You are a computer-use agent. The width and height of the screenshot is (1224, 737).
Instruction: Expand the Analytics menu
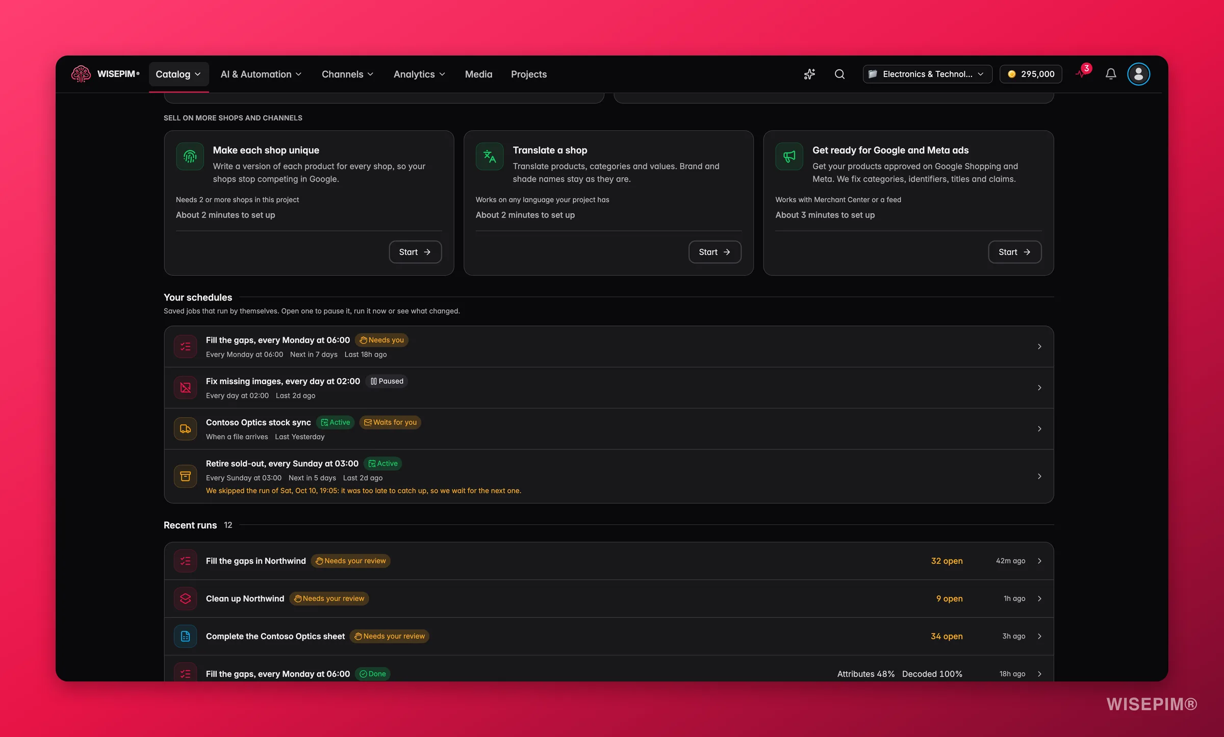click(419, 74)
